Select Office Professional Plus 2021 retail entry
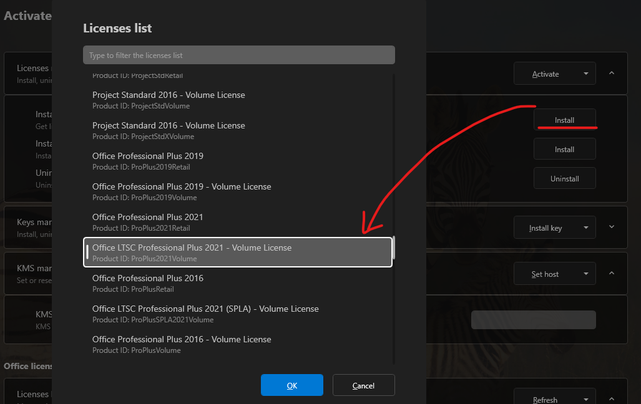 pyautogui.click(x=238, y=222)
